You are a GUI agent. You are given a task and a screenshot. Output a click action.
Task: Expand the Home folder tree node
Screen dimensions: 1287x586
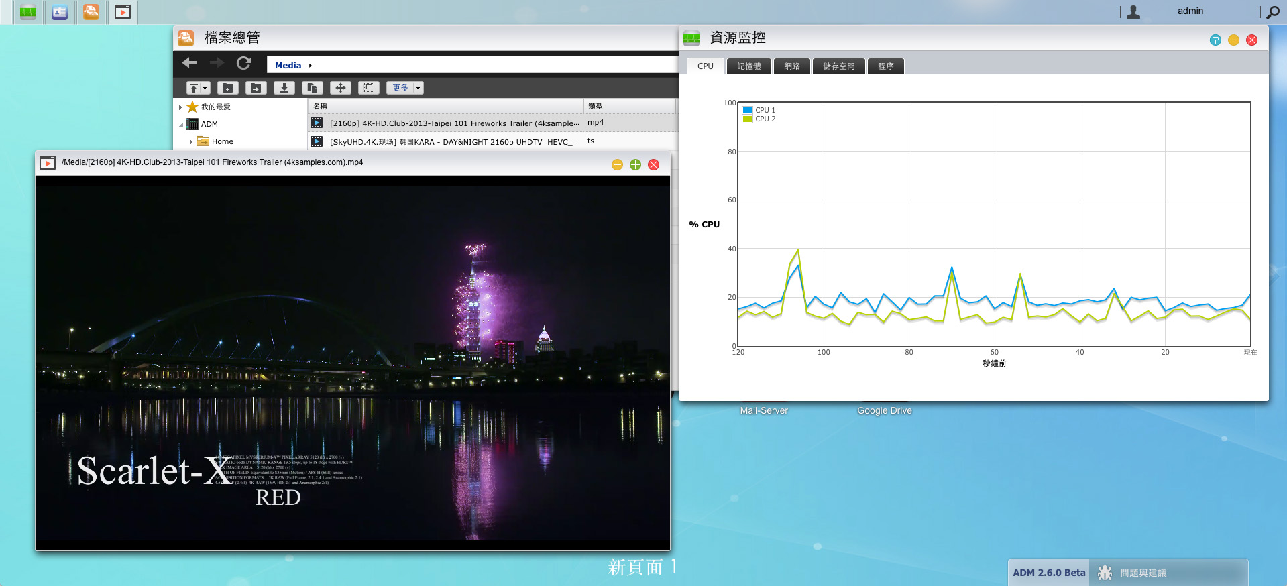pos(191,141)
